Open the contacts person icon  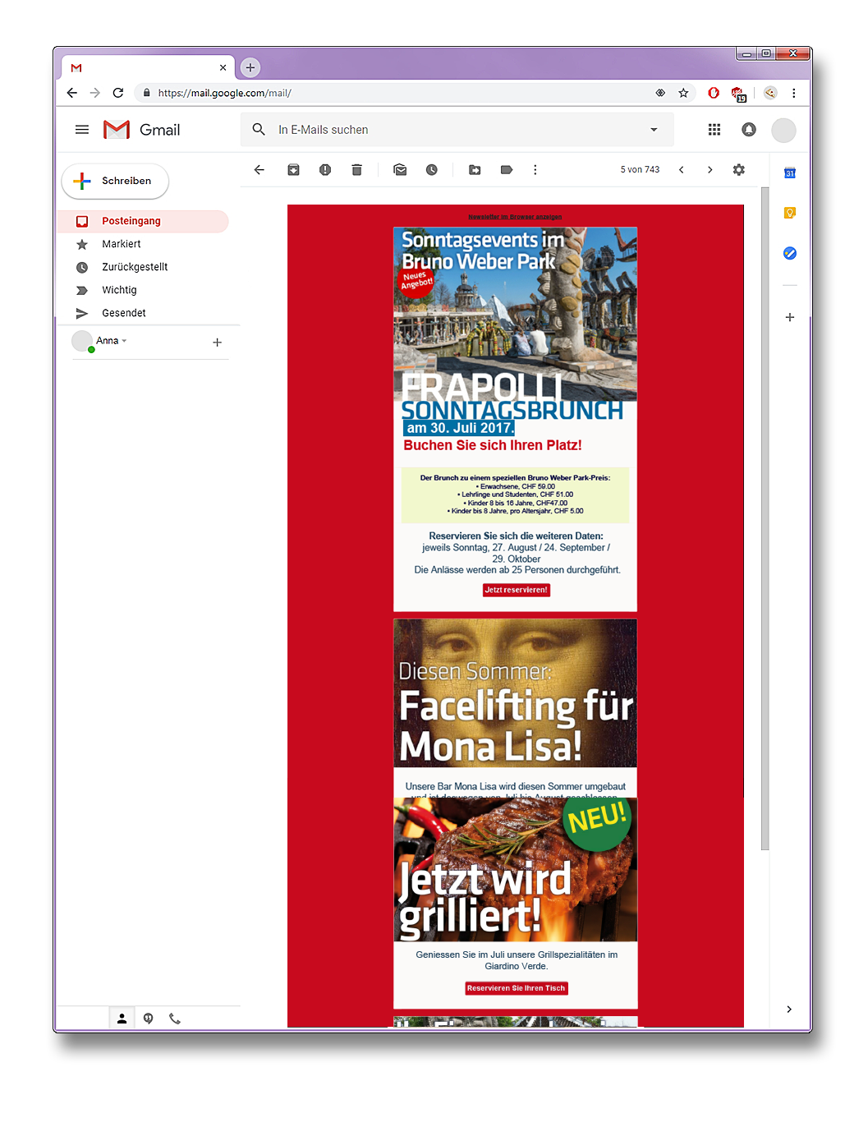click(x=122, y=1019)
